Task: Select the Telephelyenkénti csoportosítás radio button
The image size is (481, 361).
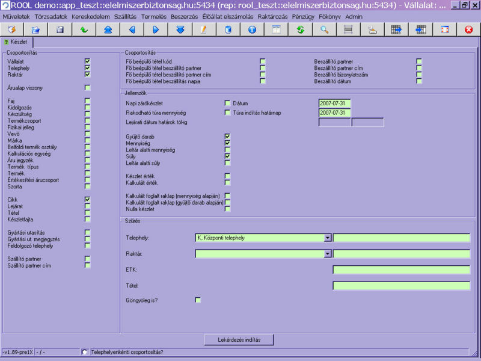Action: point(84,352)
